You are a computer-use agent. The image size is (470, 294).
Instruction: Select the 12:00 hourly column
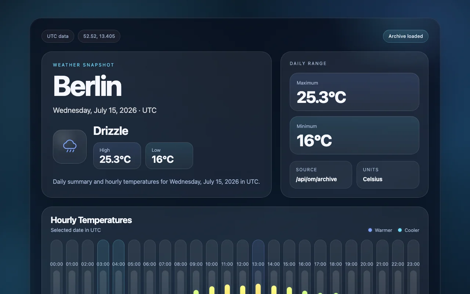tap(243, 267)
